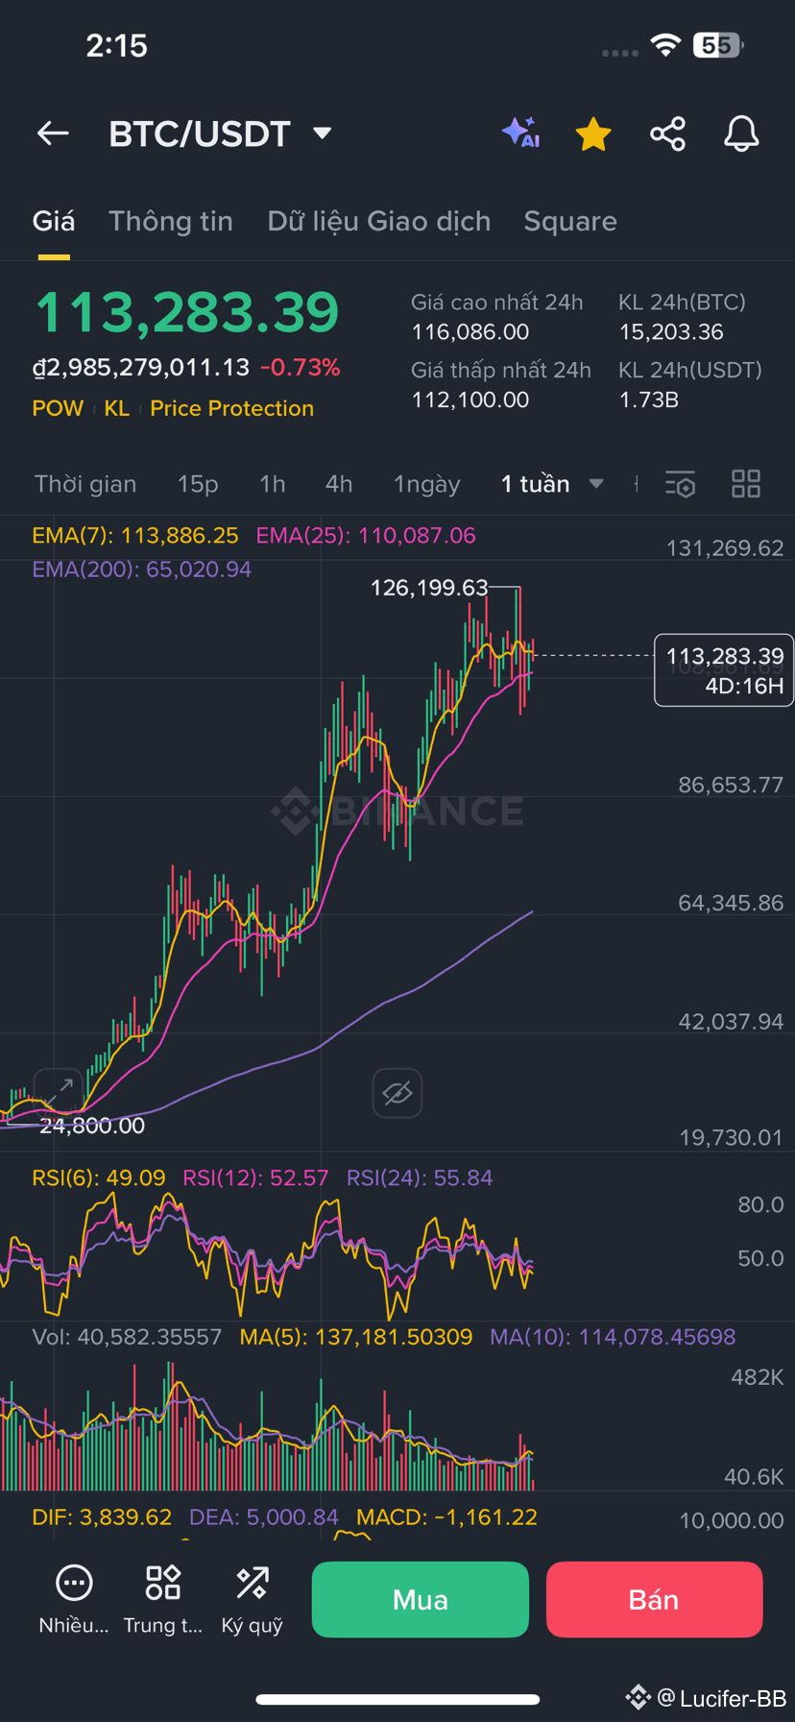The image size is (795, 1722).
Task: Tap the share icon
Action: (x=667, y=133)
